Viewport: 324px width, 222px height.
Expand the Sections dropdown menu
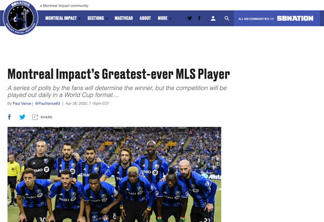click(98, 18)
